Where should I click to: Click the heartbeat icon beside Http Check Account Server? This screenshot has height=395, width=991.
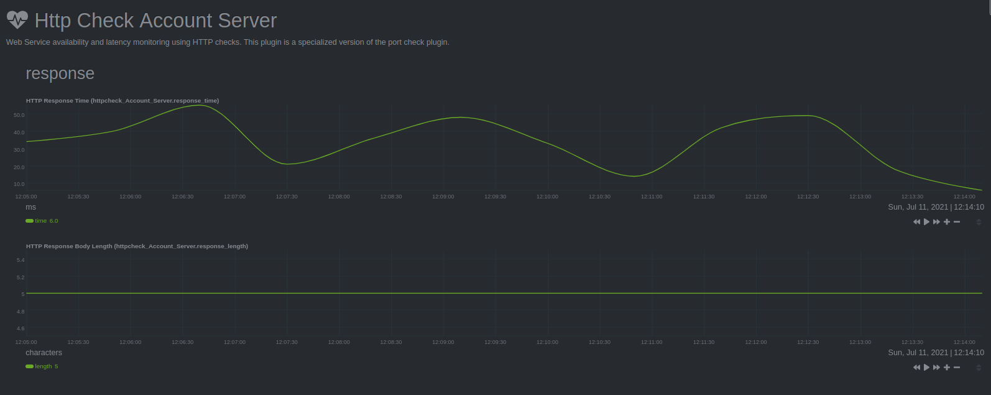point(17,20)
